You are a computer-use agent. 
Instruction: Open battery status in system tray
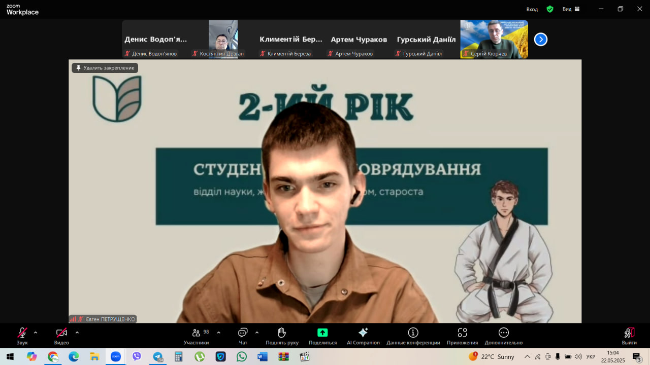568,356
